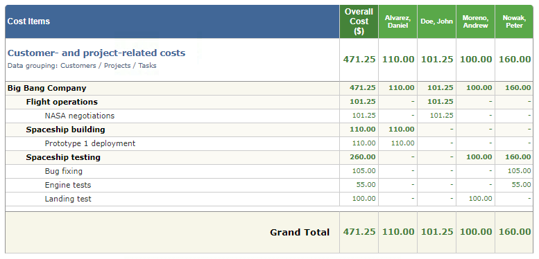Select the Landing test task row

[x=269, y=199]
